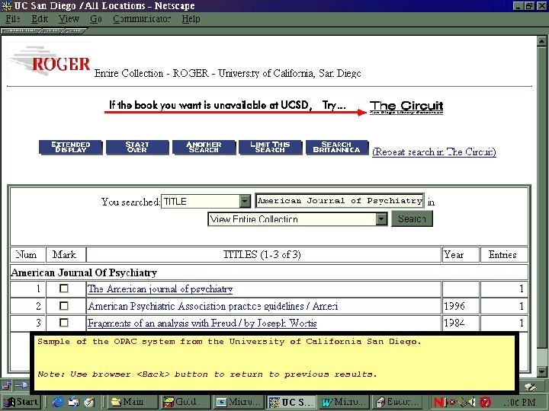Open American Psychiatric Association practice guidelines link
Screen dimensions: 549x411
click(213, 306)
